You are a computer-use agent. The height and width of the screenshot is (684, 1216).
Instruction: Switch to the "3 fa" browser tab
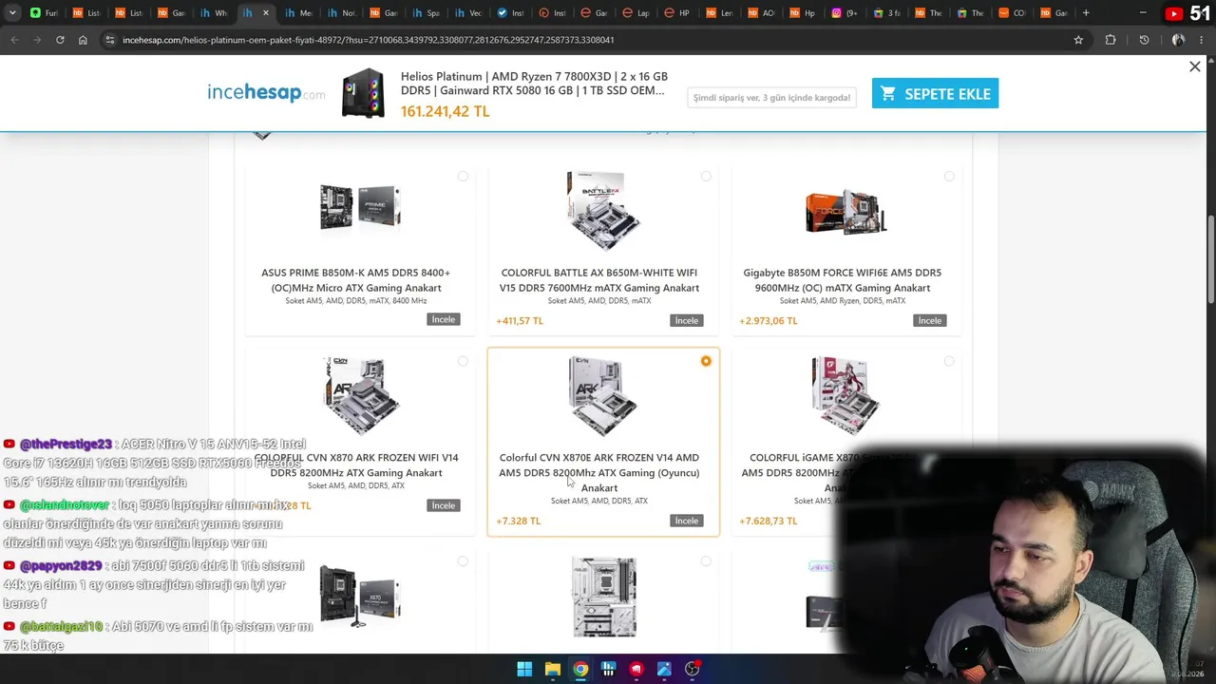887,13
